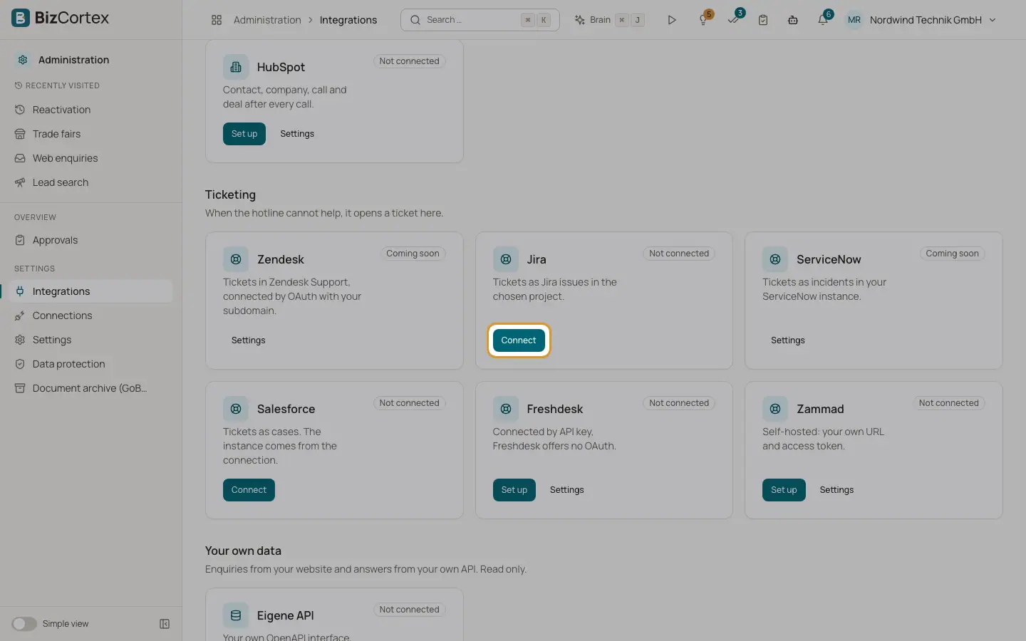
Task: Click the HubSpot card icon
Action: click(236, 67)
